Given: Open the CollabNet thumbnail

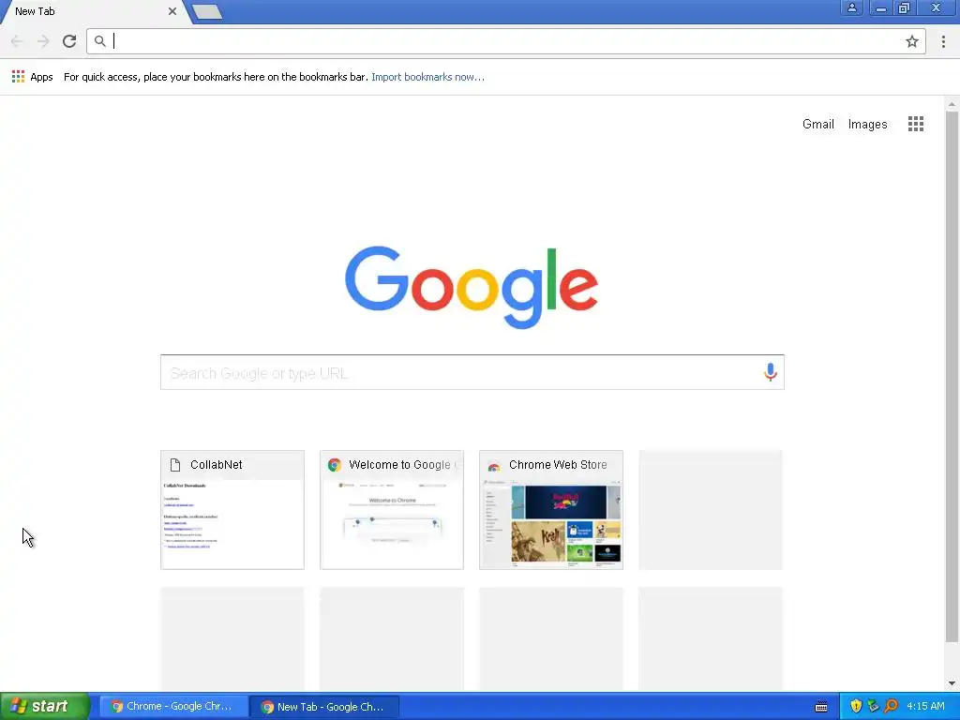Looking at the screenshot, I should tap(232, 510).
